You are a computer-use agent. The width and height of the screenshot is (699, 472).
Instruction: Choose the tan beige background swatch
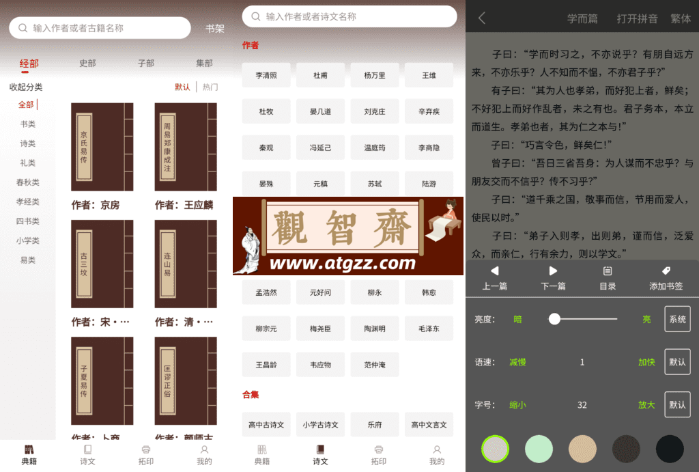tap(582, 449)
